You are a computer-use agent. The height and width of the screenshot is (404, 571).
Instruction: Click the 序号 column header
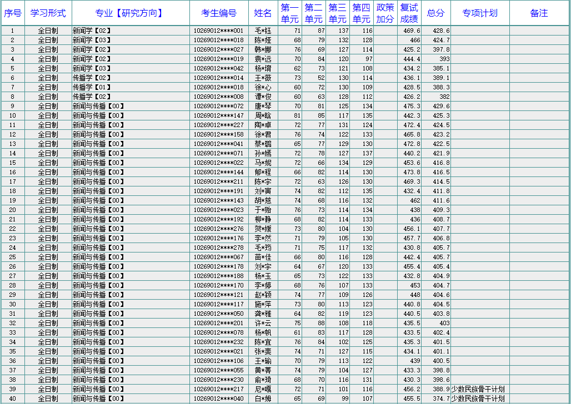coord(12,13)
